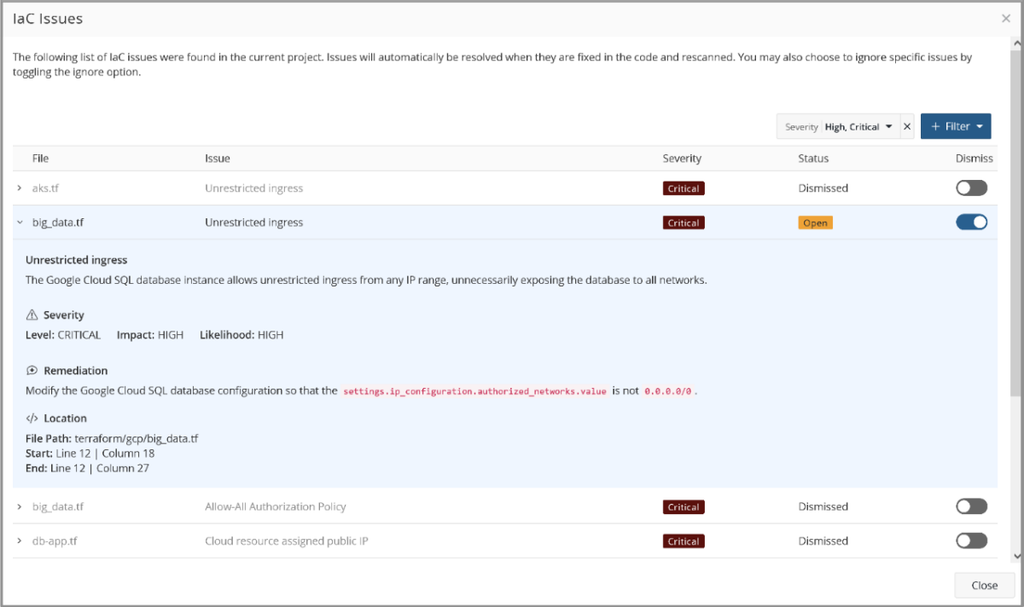Screen dimensions: 1024x607
Task: Click the orange Open status badge
Action: tap(815, 222)
